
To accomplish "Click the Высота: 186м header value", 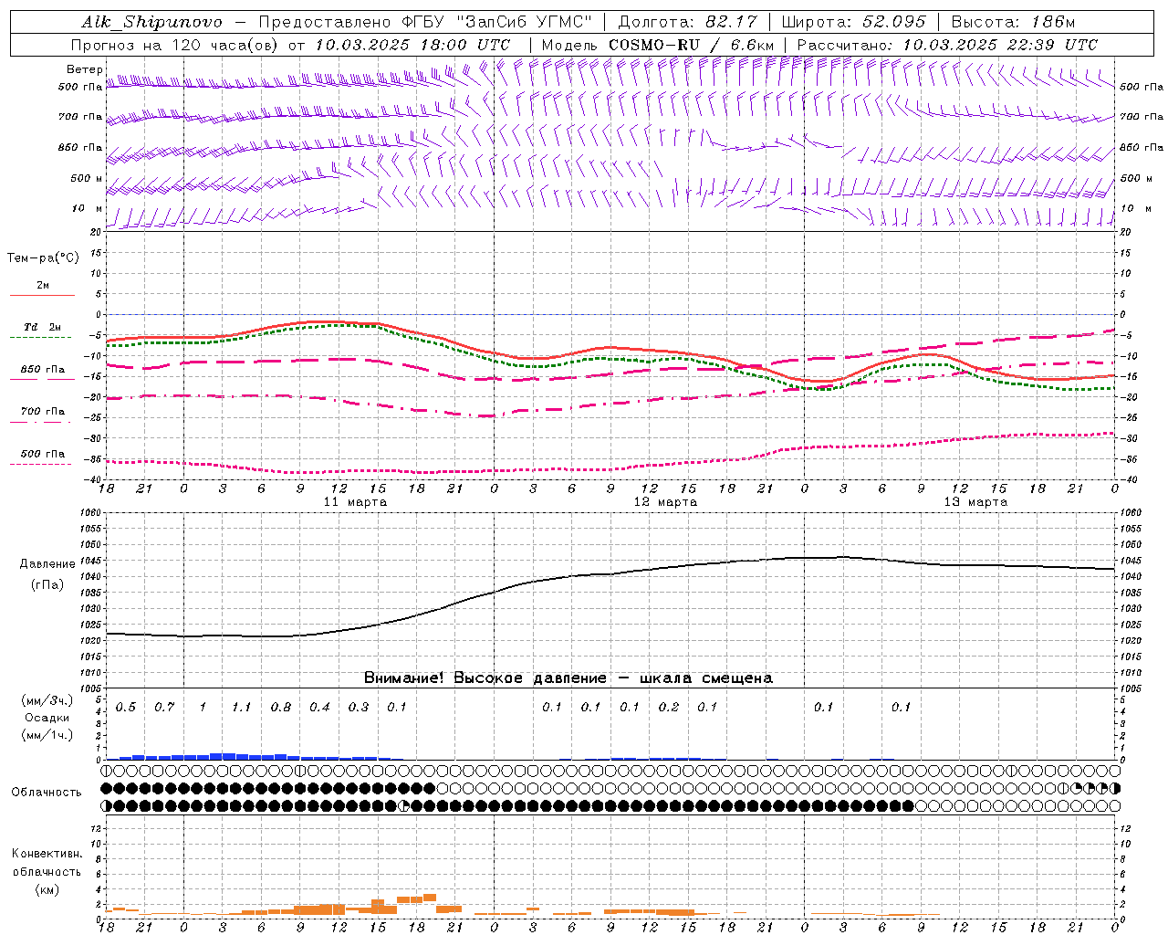I will coord(1013,22).
